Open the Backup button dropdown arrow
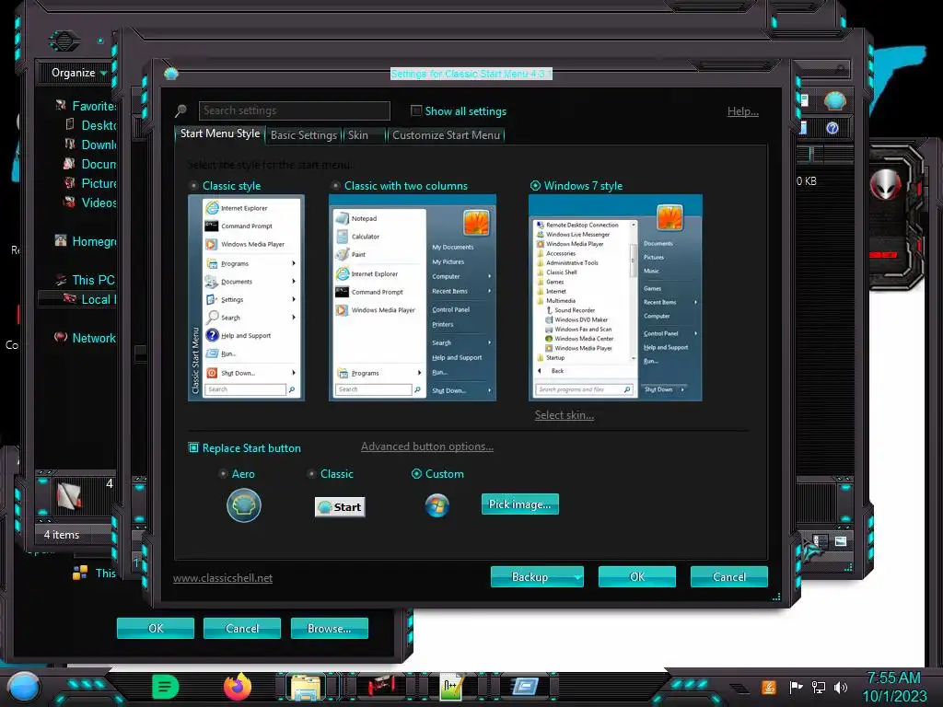 point(577,577)
